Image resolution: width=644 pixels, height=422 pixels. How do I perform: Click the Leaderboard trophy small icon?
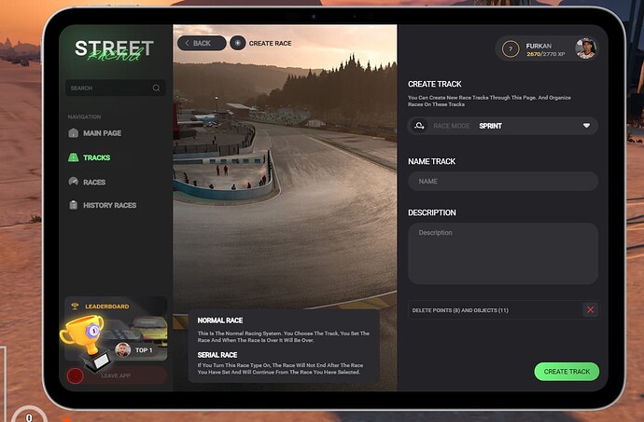tap(75, 306)
